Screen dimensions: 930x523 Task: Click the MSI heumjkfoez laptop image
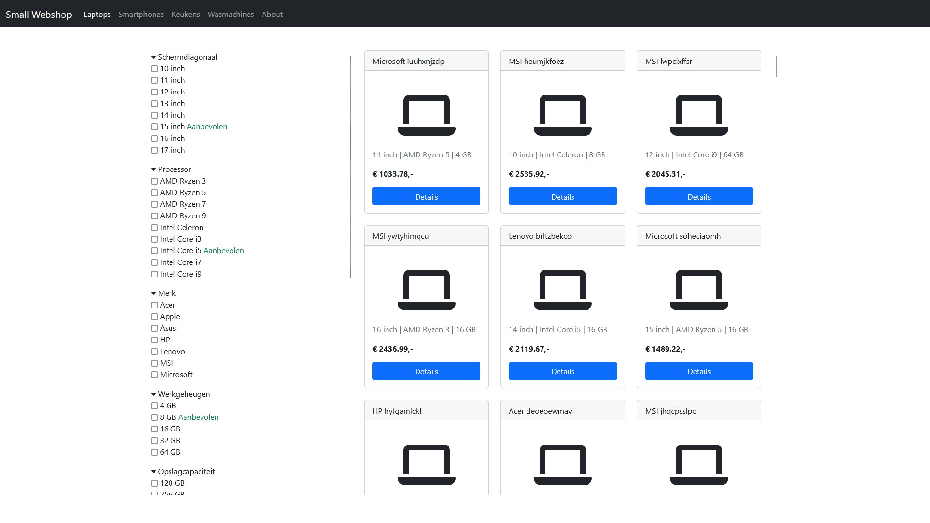pyautogui.click(x=562, y=115)
